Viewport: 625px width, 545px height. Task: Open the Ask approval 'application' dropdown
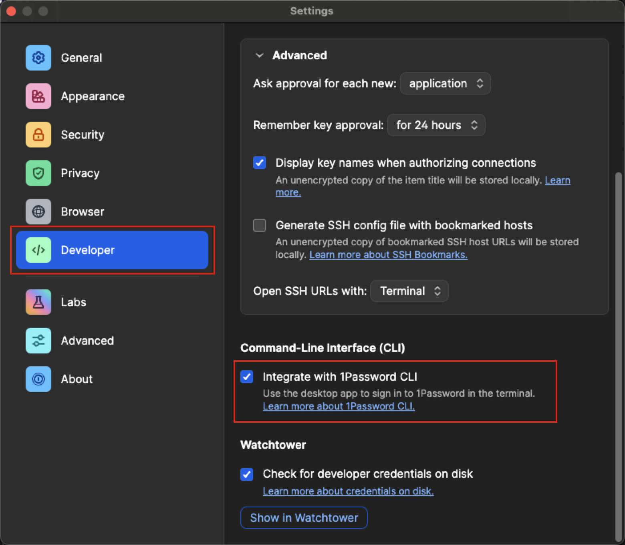(445, 83)
